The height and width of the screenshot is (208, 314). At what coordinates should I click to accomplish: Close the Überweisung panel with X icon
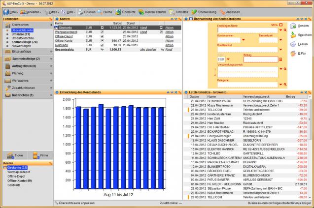point(306,19)
